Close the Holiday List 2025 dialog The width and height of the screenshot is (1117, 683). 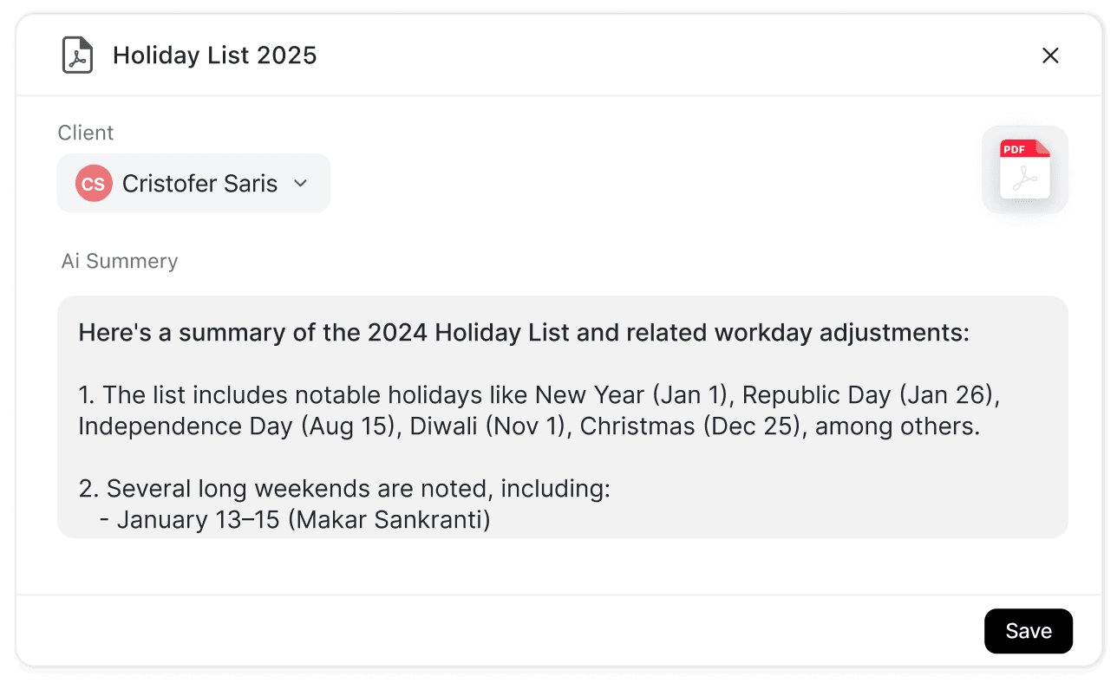[x=1050, y=55]
